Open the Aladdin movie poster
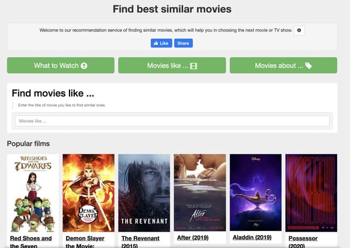 tap(255, 192)
